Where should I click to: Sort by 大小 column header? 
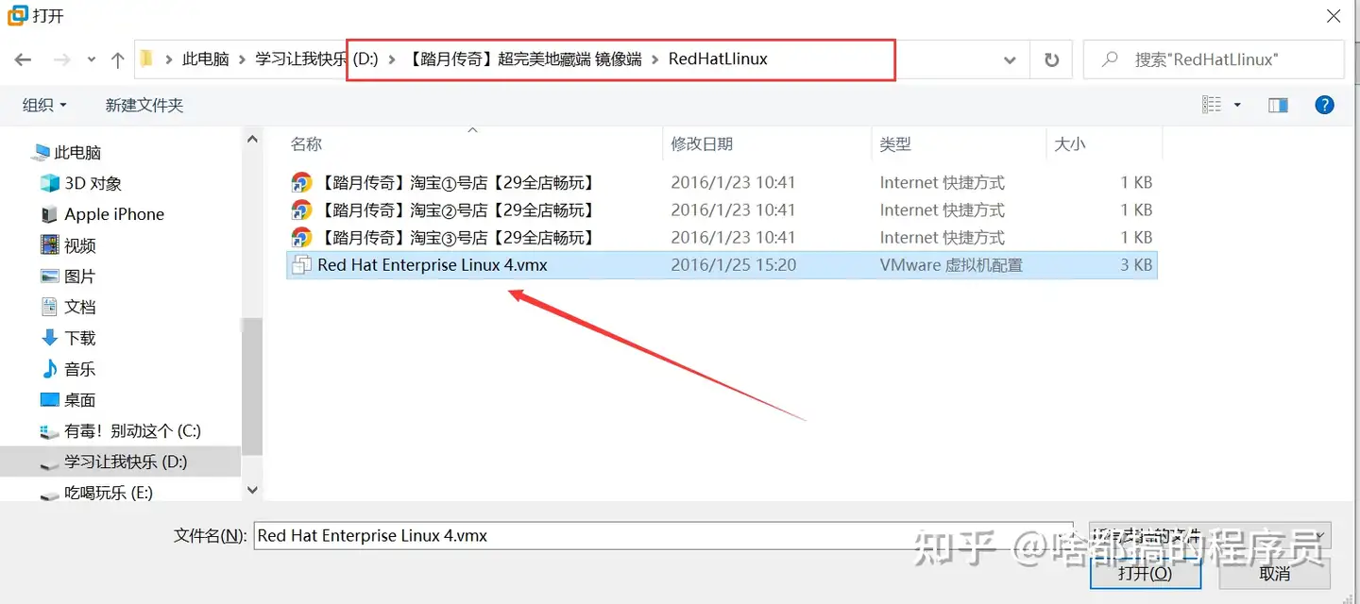tap(1070, 144)
